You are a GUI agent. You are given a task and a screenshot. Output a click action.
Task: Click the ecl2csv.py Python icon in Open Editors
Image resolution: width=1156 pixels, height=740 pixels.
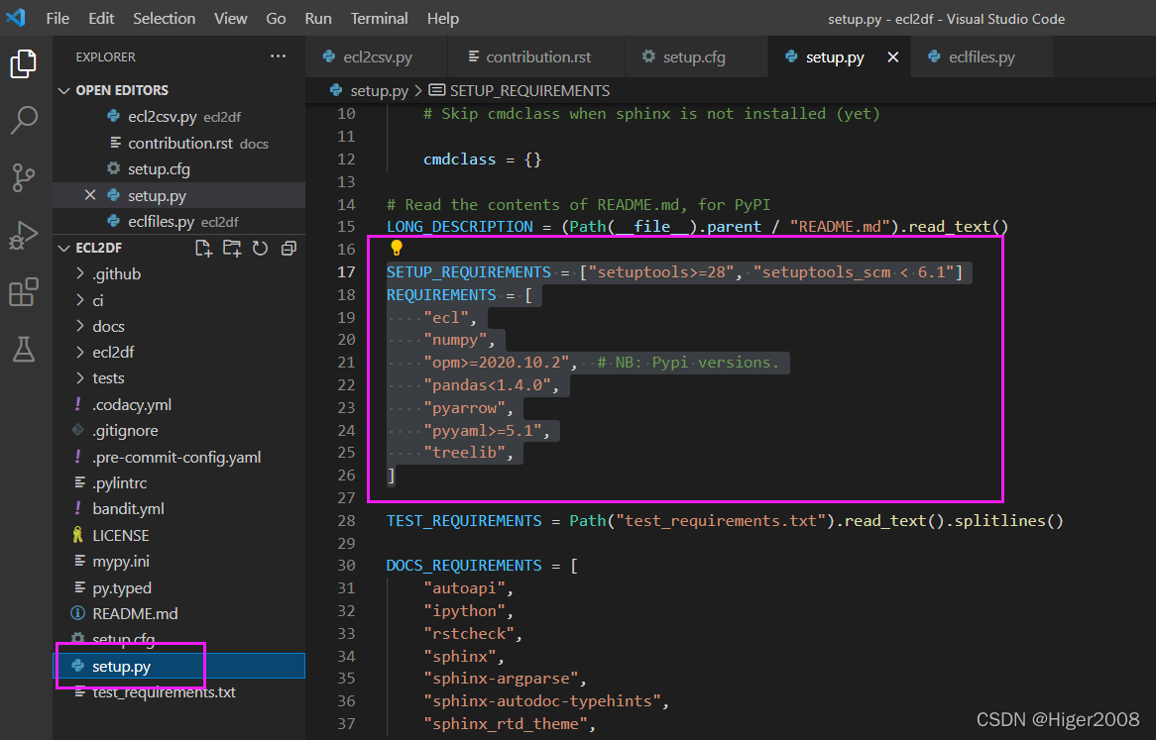[114, 116]
